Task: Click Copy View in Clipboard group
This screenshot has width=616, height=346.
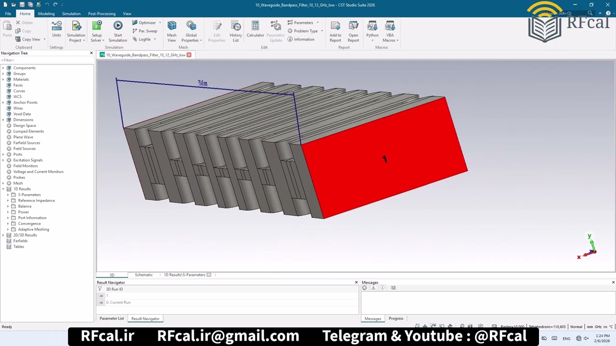Action: [27, 39]
